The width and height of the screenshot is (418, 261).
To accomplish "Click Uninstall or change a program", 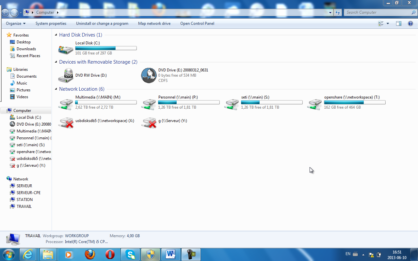I will pyautogui.click(x=102, y=23).
